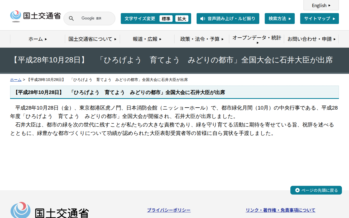The width and height of the screenshot is (349, 218).
Task: Click the magnifying glass search icon
Action: [x=71, y=18]
